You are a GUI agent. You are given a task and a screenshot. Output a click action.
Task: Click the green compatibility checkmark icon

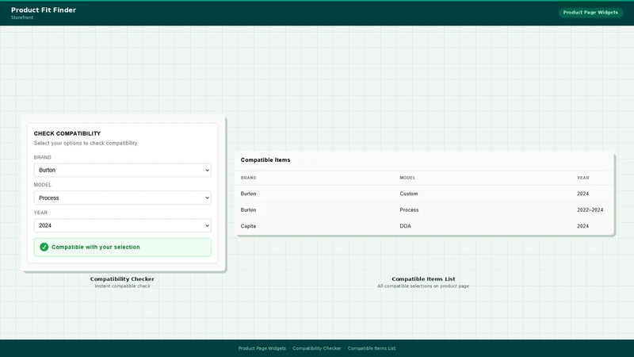pos(44,247)
